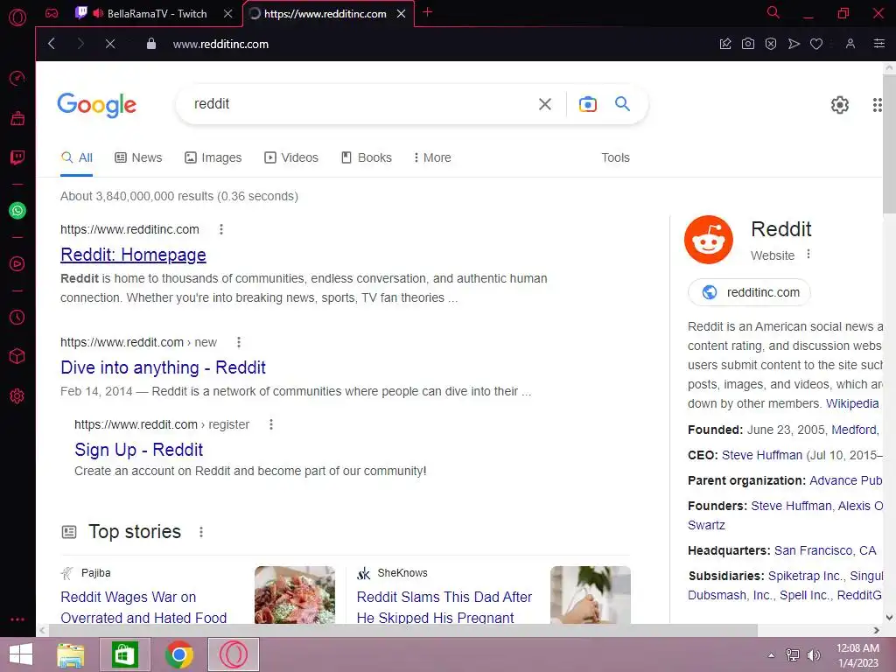Image resolution: width=896 pixels, height=672 pixels.
Task: Open ad blocker shield icon
Action: (x=770, y=44)
